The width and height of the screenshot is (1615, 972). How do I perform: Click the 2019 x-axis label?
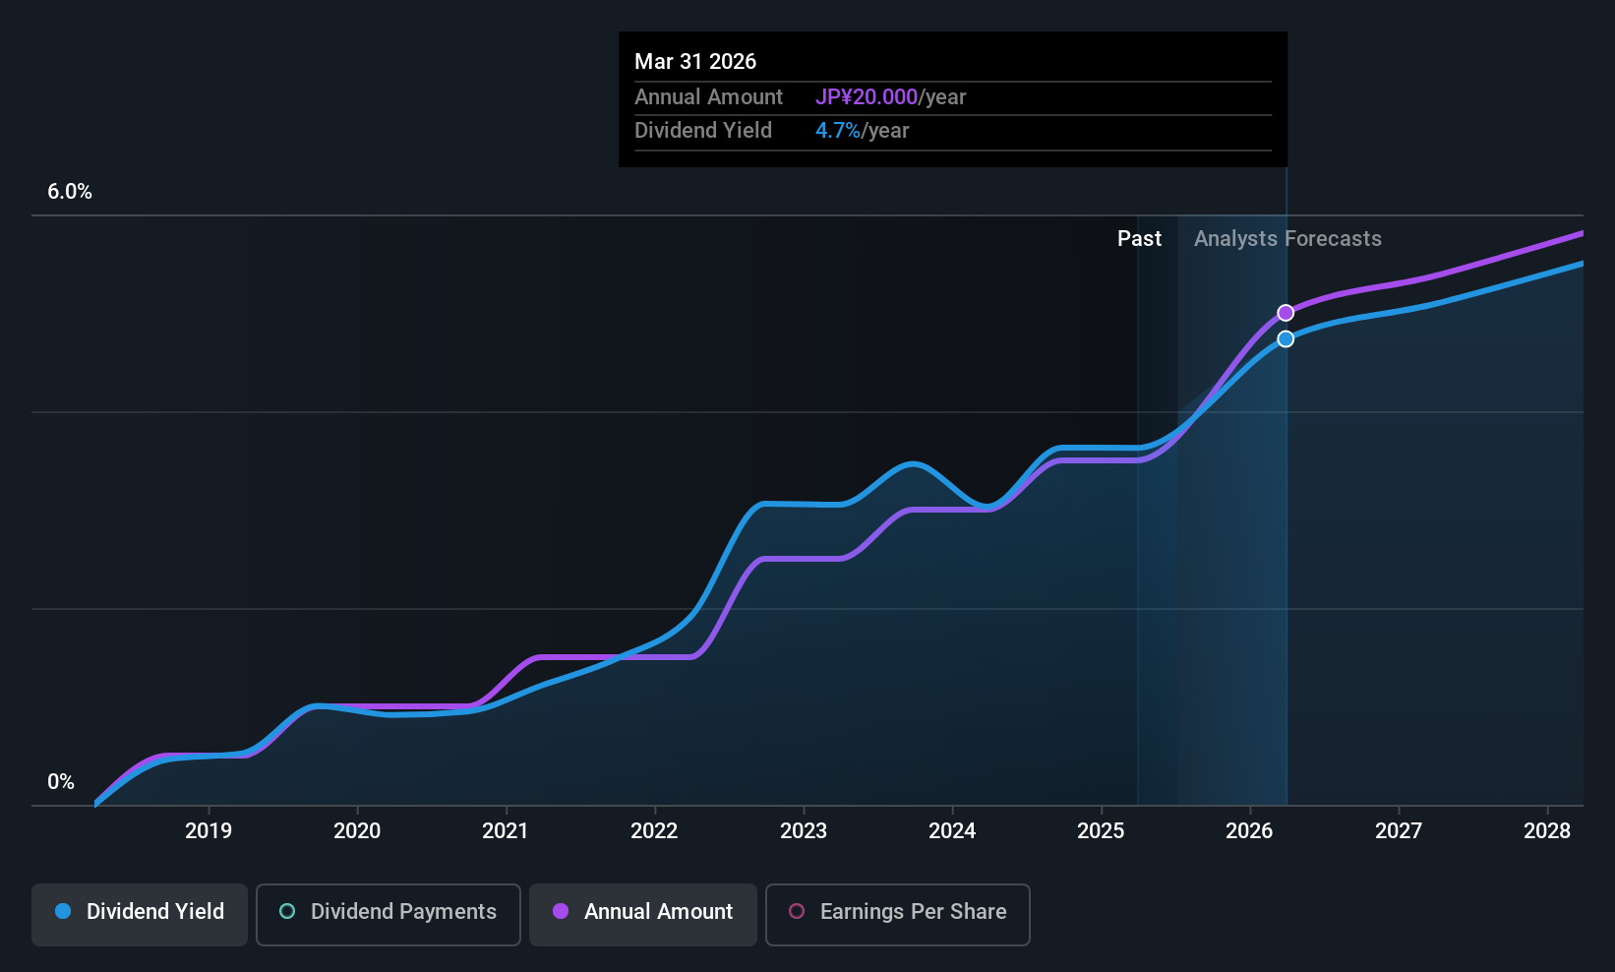pyautogui.click(x=209, y=830)
